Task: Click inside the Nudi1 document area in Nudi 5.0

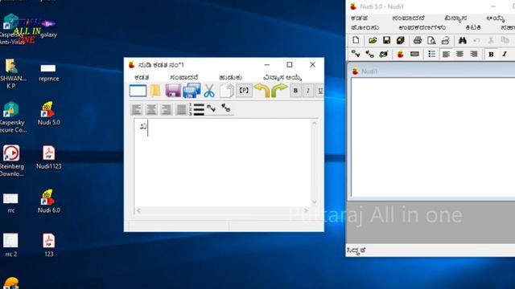Action: point(433,137)
